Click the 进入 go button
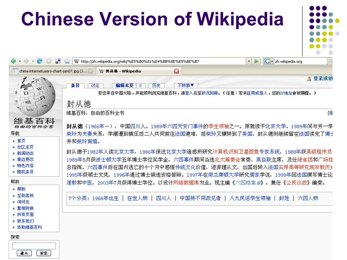 tap(24, 253)
